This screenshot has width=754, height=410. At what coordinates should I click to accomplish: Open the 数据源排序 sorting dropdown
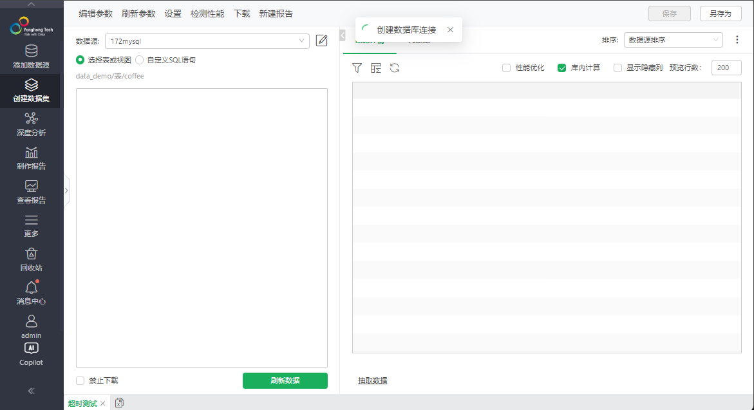(673, 40)
